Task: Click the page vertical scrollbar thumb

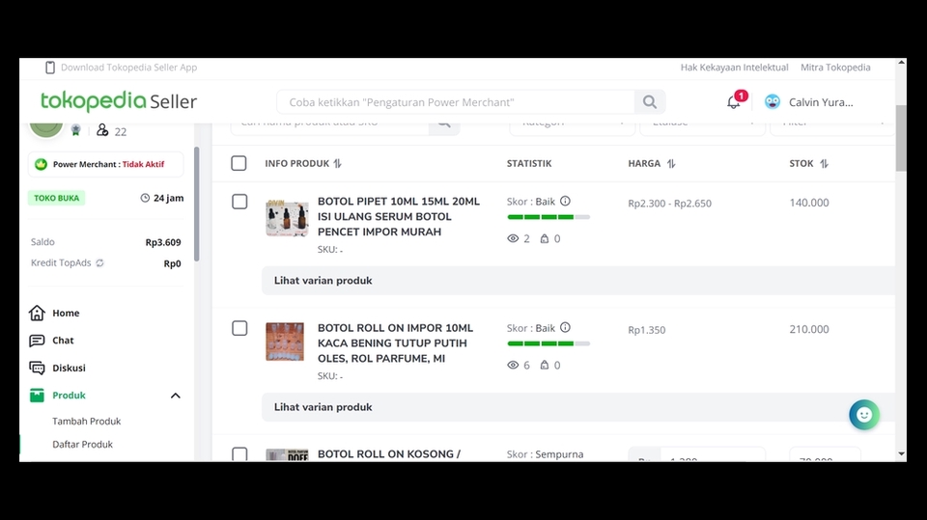Action: tap(901, 138)
